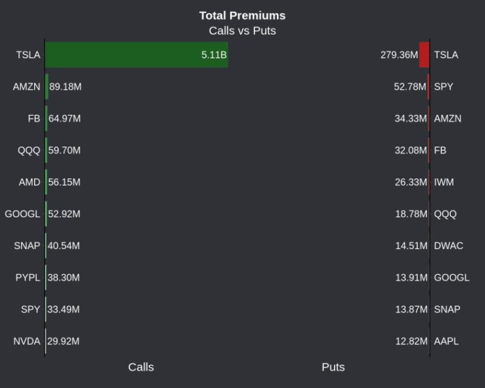Click the red TSLA puts bar
Screen dimensions: 485x388
click(x=424, y=55)
